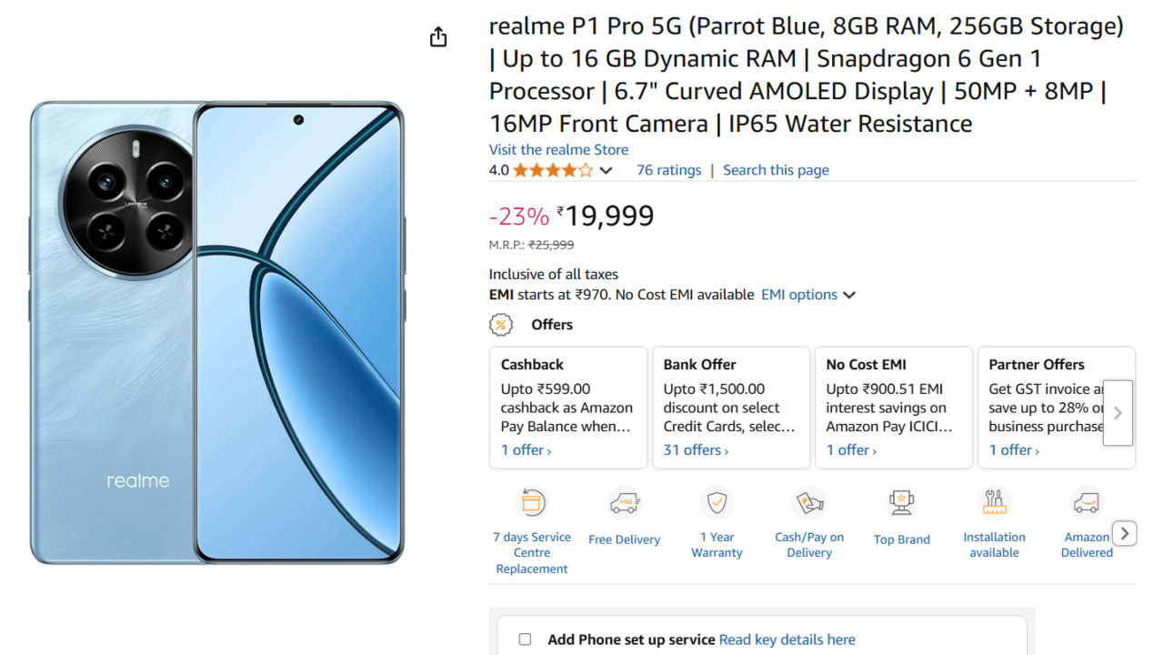Click the Offers percent badge icon
The image size is (1164, 655).
click(x=501, y=325)
